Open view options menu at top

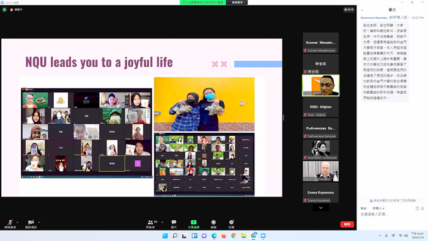click(x=238, y=2)
